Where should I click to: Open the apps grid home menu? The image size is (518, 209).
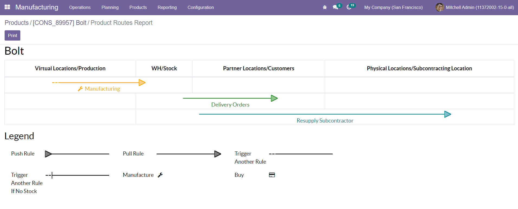(x=7, y=7)
